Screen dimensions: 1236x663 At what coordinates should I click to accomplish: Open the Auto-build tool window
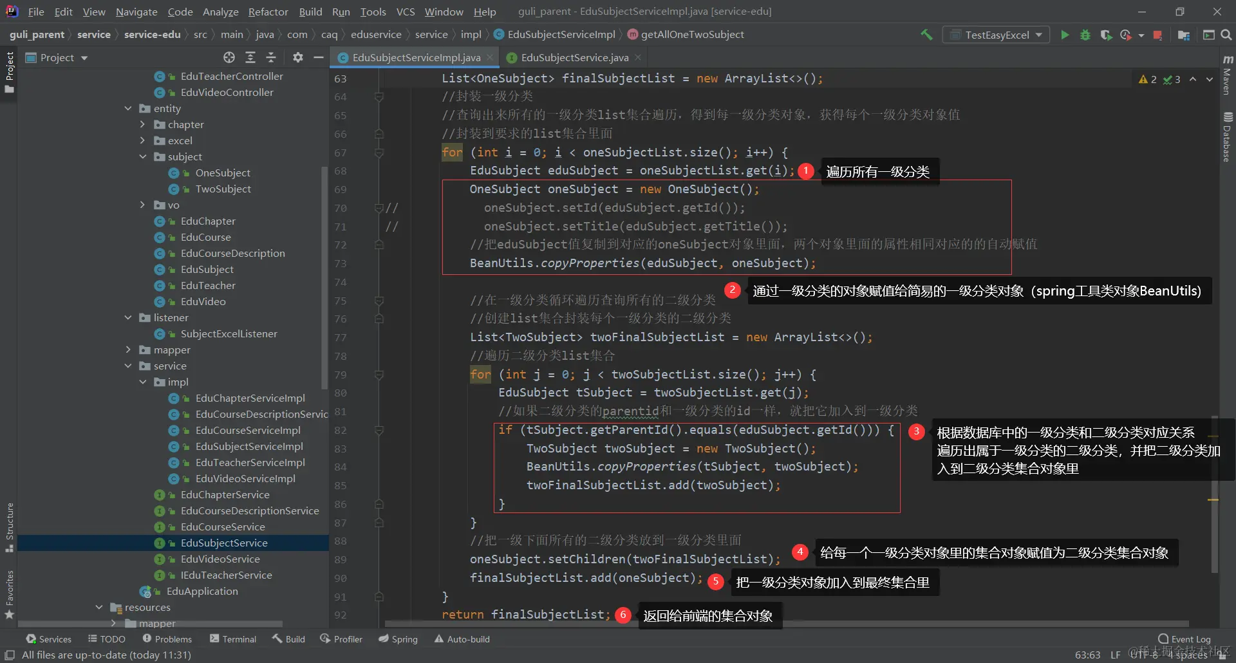point(462,639)
